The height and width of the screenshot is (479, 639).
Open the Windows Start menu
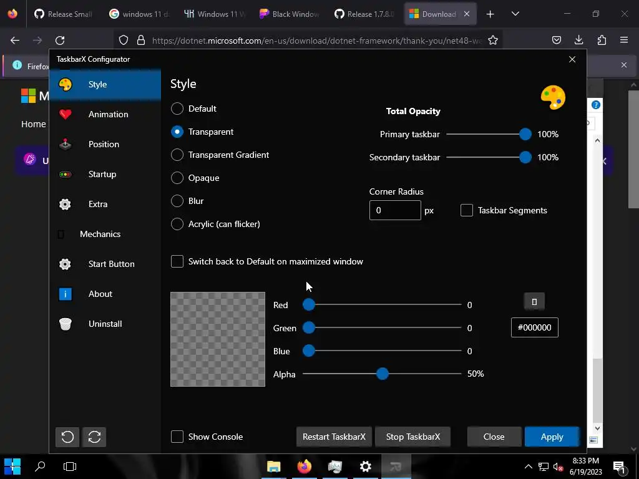(x=12, y=467)
